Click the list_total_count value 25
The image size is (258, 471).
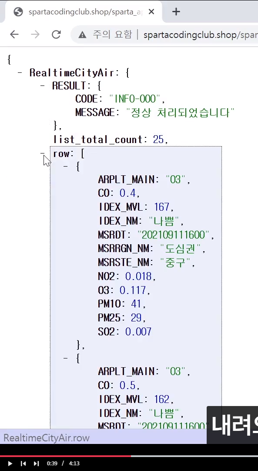tap(158, 140)
